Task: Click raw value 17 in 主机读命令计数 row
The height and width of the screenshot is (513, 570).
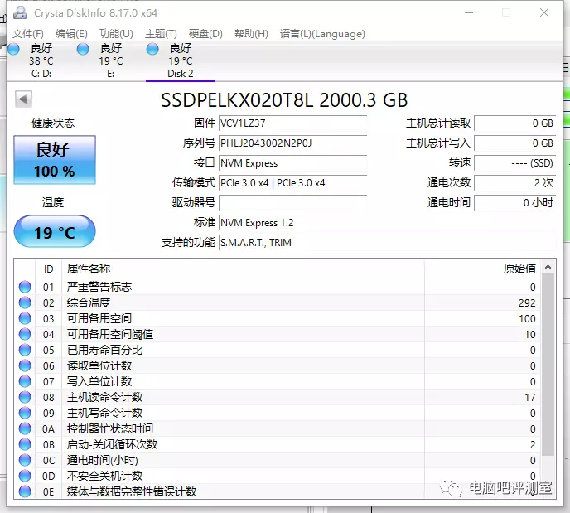Action: [x=530, y=397]
